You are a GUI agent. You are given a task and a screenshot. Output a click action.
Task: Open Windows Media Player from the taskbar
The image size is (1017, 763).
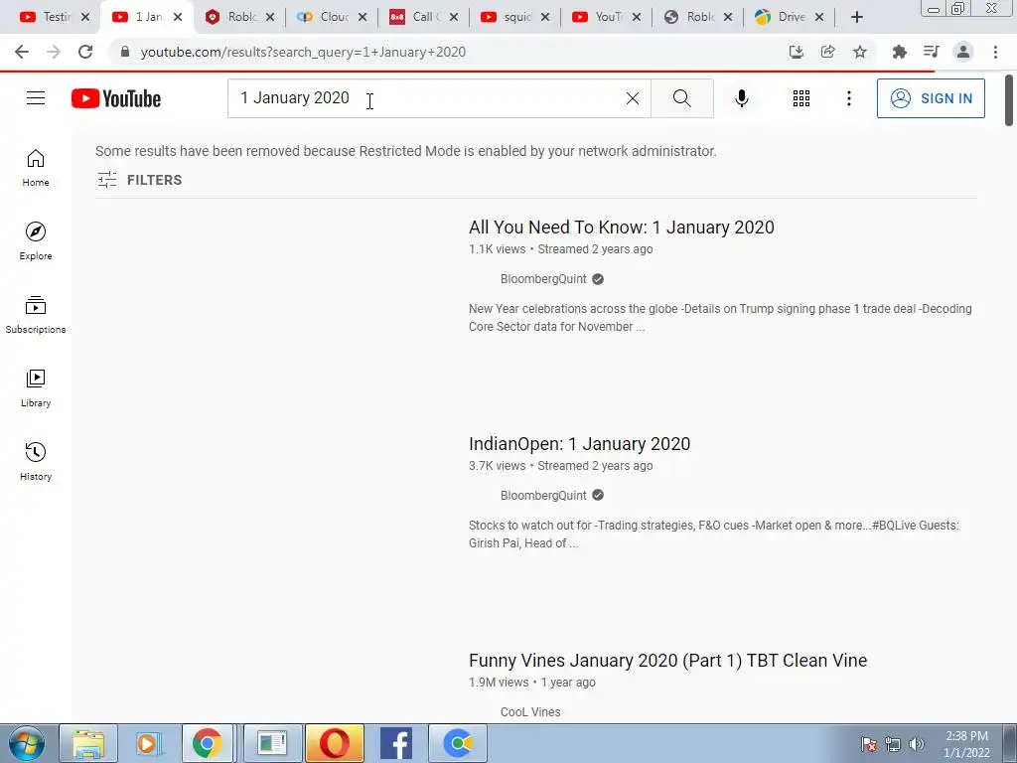pos(148,743)
